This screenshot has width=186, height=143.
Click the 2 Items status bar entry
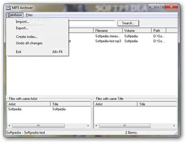131,132
